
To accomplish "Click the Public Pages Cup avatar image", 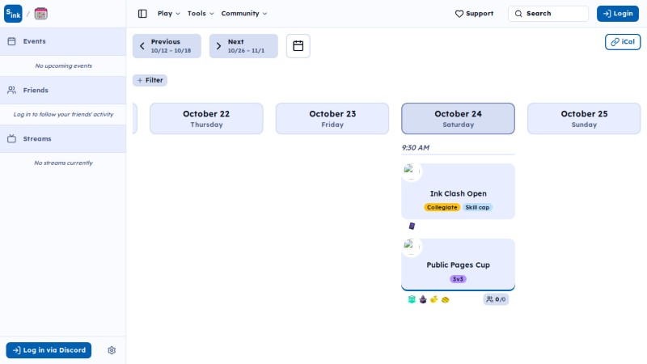I will pos(412,247).
